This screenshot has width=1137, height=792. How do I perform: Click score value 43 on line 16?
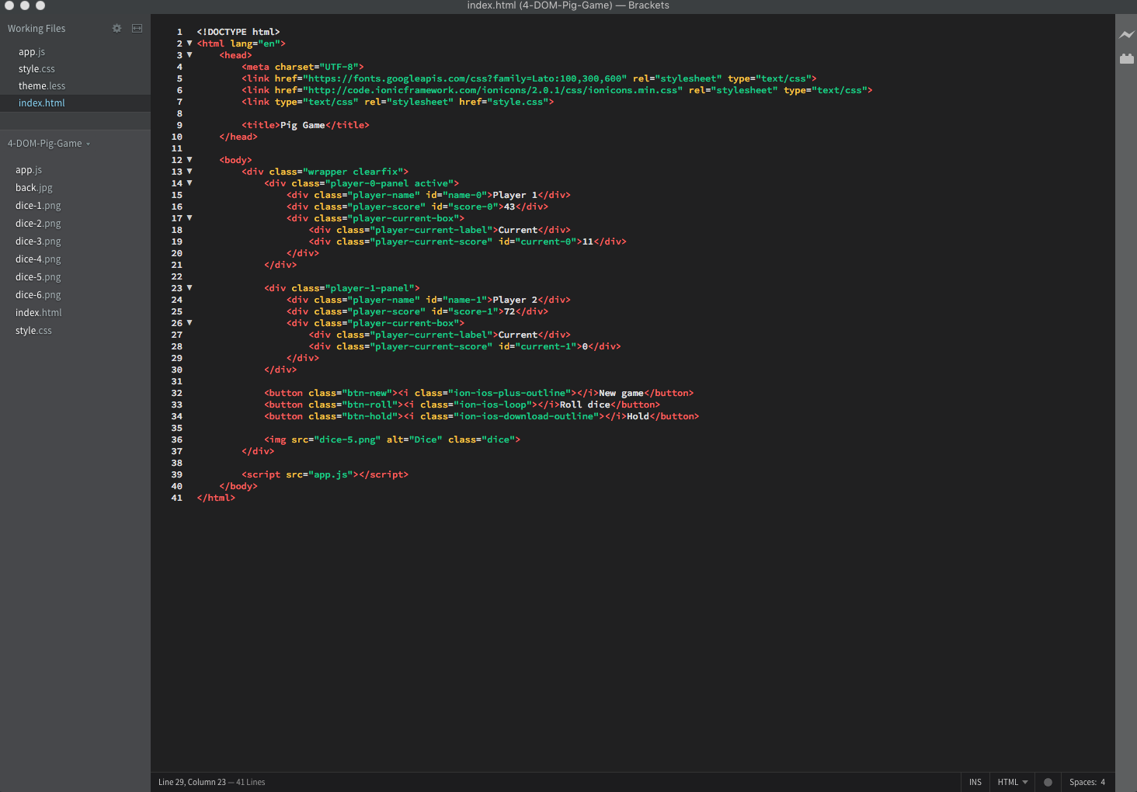(509, 207)
